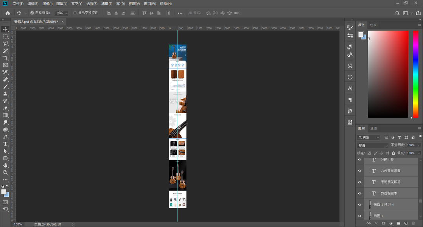Hide the 只换不修 text layer

point(359,159)
